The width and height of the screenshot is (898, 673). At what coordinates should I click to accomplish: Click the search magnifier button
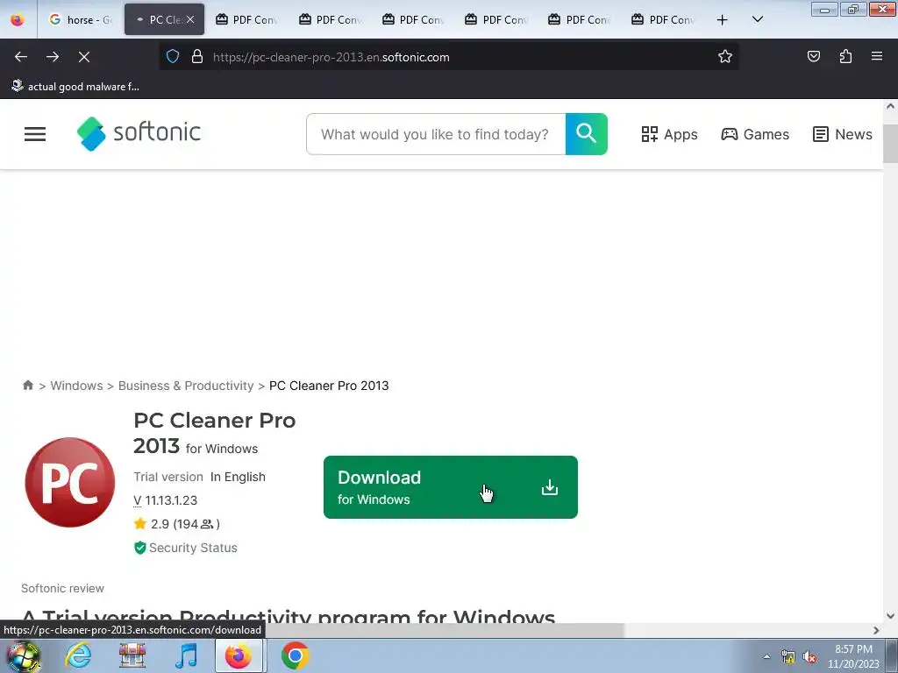[x=587, y=134]
